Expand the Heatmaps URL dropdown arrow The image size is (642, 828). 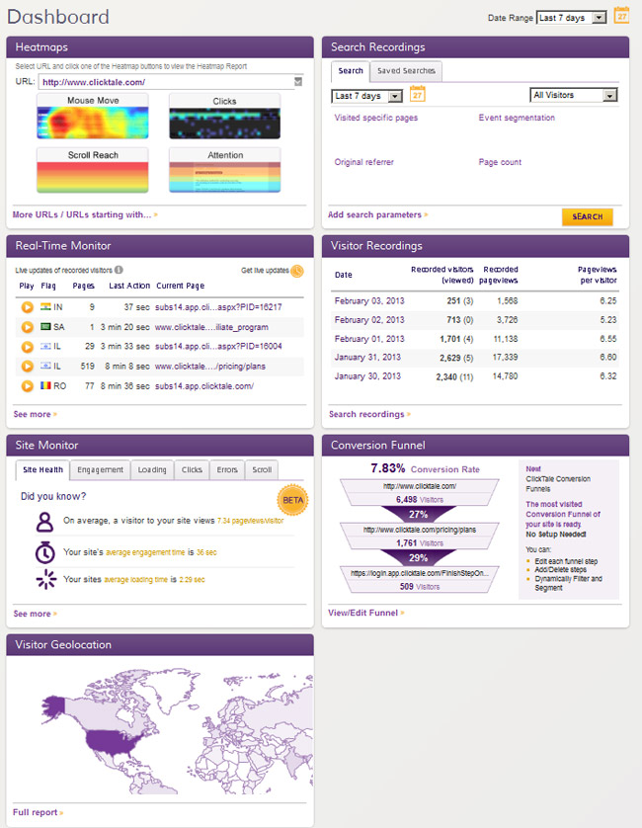point(298,82)
